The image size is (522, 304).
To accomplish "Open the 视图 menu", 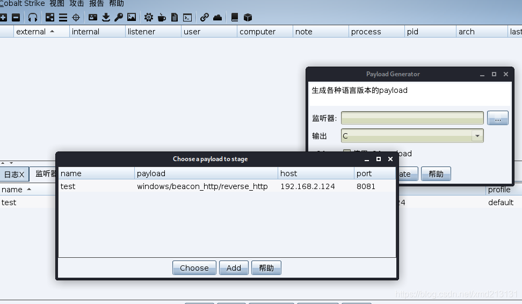I will coord(56,4).
